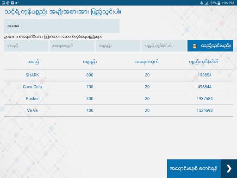Click product code 1534698

(205, 110)
